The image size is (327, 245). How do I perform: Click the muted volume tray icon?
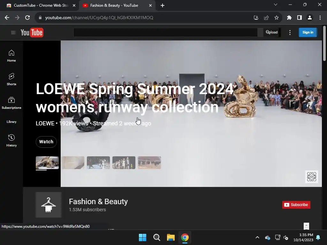pos(286,237)
